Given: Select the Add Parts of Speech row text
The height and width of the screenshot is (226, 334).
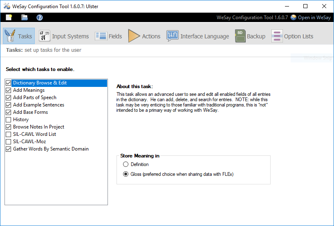Looking at the screenshot, I should (x=35, y=97).
